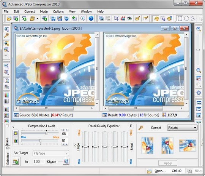
Task: Select the elliptical selection tool
Action: (186, 19)
